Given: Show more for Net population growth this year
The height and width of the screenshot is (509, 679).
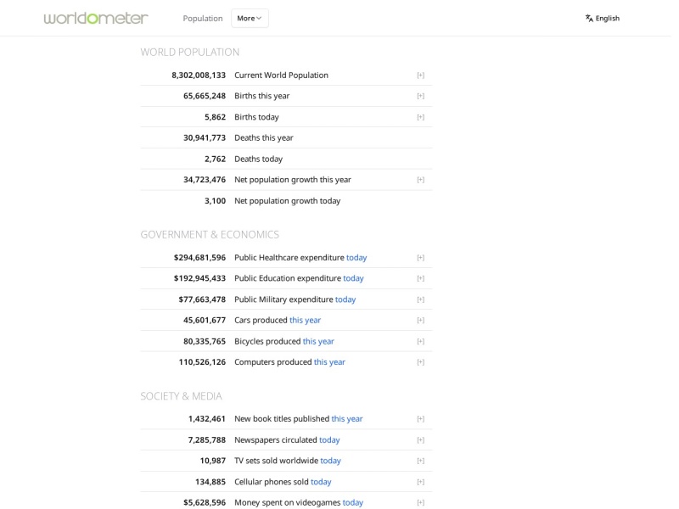Looking at the screenshot, I should [x=420, y=180].
